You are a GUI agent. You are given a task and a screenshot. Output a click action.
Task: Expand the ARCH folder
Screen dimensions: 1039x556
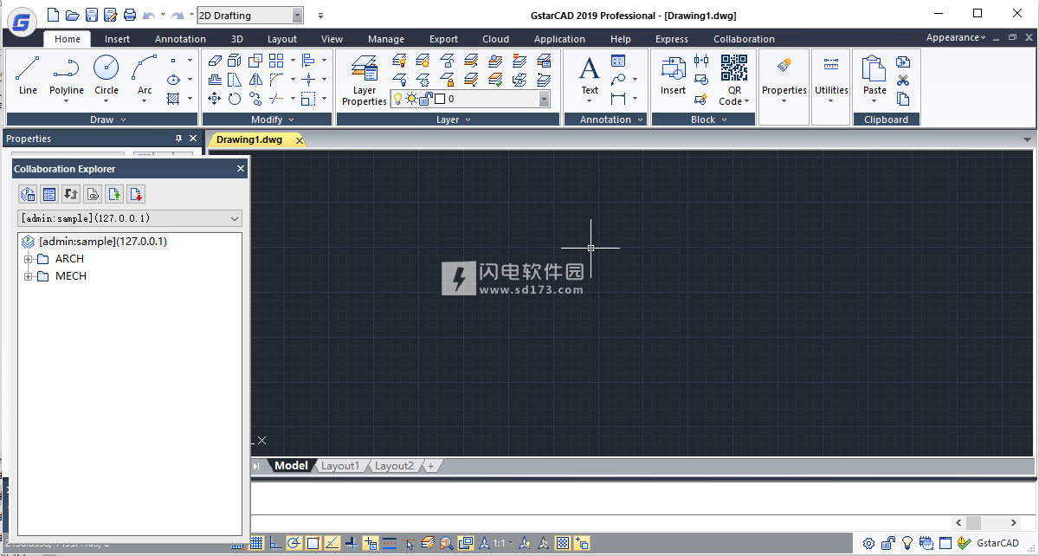click(29, 259)
